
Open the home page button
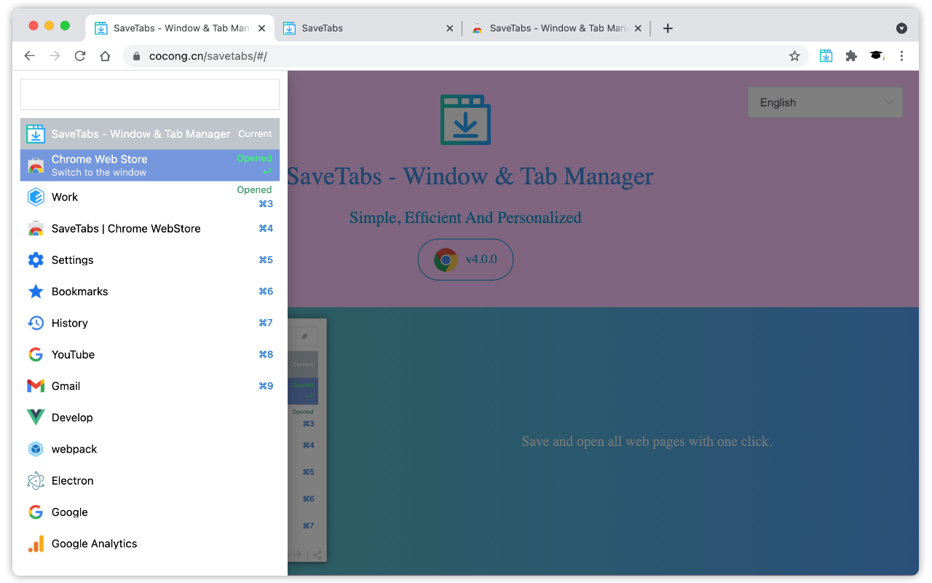(105, 56)
